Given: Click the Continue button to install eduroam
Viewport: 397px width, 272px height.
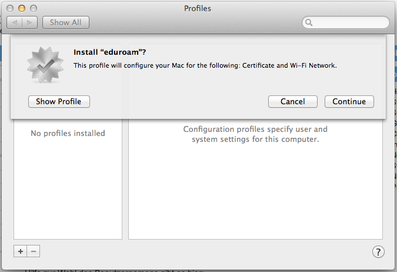Looking at the screenshot, I should 349,101.
